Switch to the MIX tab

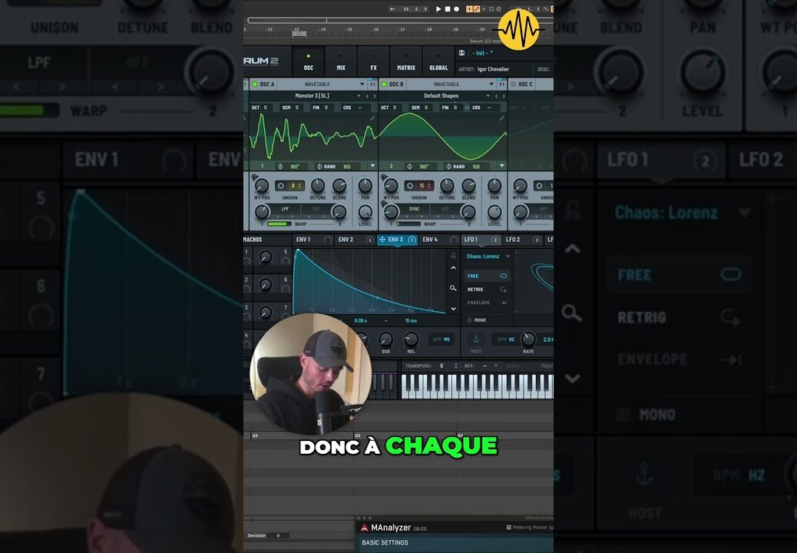[341, 62]
